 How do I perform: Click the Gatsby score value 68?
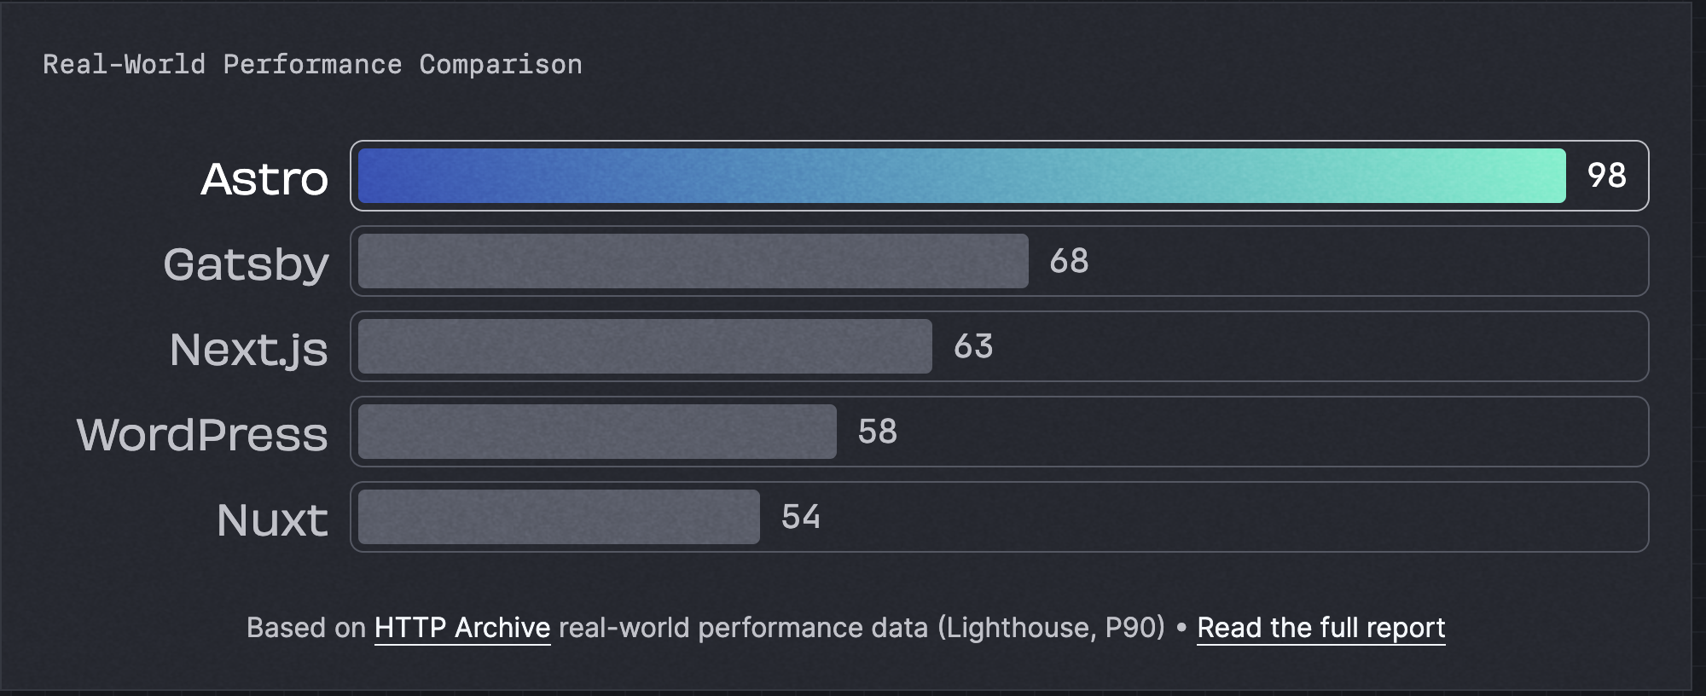point(1069,261)
